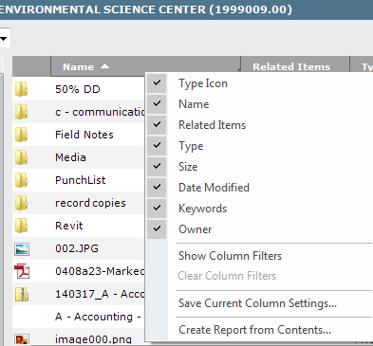Click the 50% DD folder icon
Viewport: 373px width, 346px height.
tap(21, 89)
